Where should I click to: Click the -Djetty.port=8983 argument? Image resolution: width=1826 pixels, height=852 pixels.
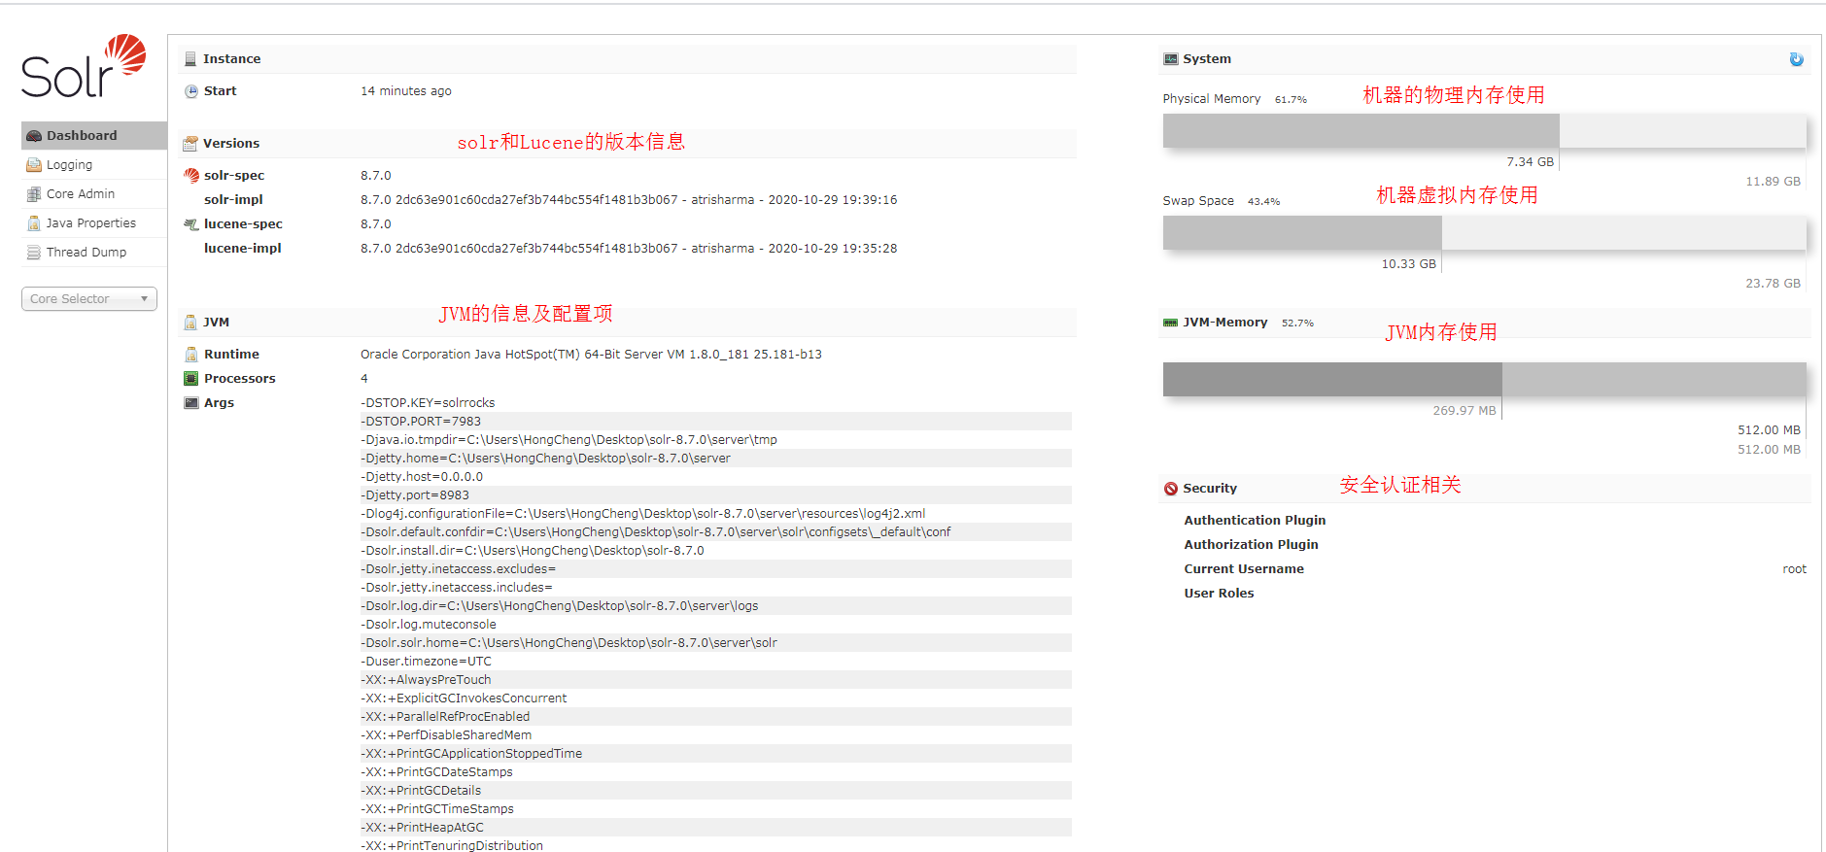415,495
